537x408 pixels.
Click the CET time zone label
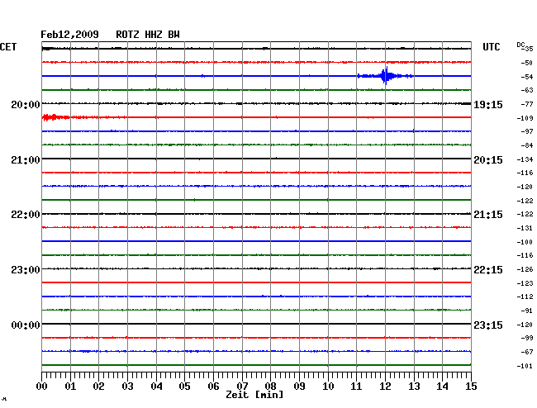[8, 47]
